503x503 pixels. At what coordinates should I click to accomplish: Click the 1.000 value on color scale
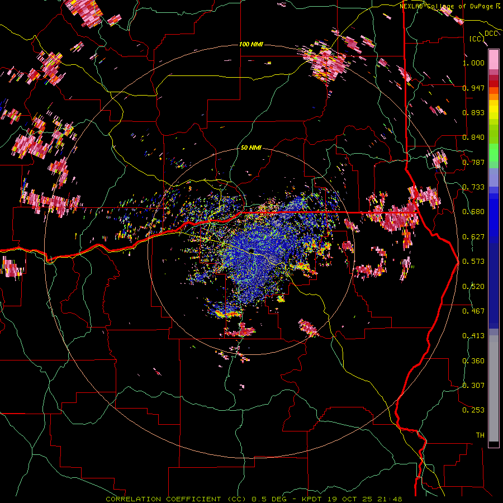473,63
